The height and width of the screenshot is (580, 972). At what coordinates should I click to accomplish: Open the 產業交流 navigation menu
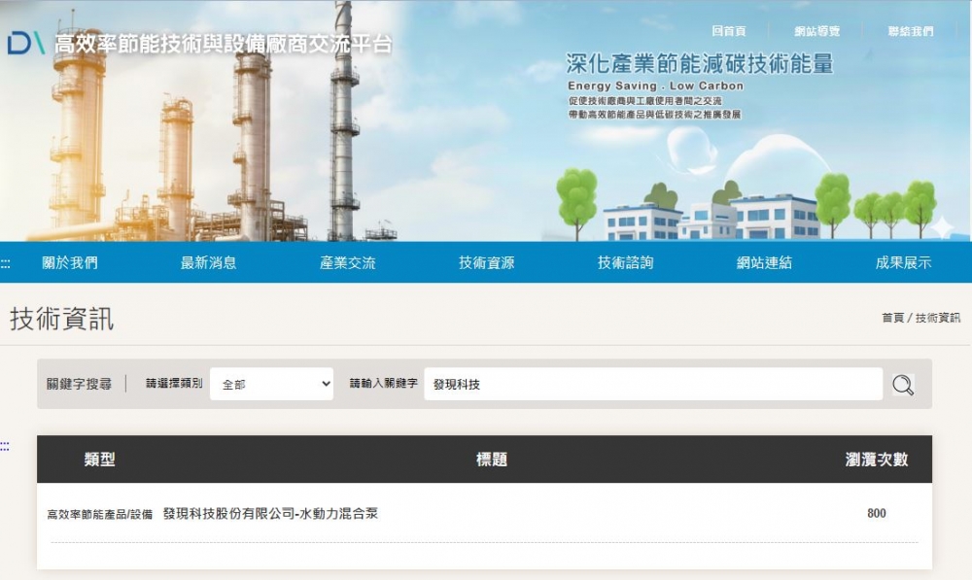[348, 262]
